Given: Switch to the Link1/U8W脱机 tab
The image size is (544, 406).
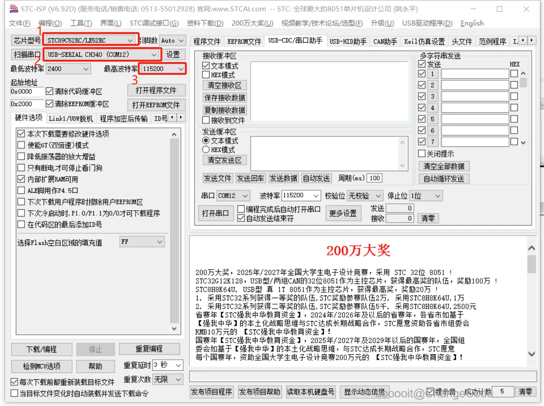Looking at the screenshot, I should coord(71,117).
